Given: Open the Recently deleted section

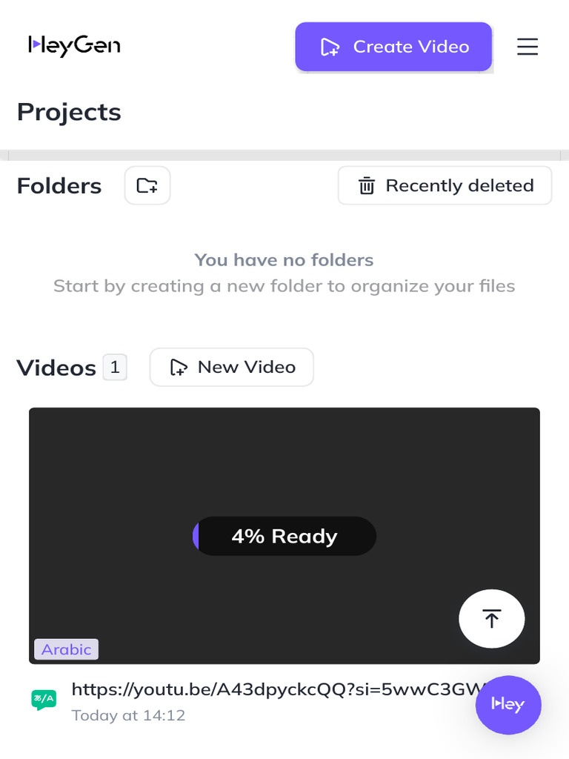Looking at the screenshot, I should (445, 185).
